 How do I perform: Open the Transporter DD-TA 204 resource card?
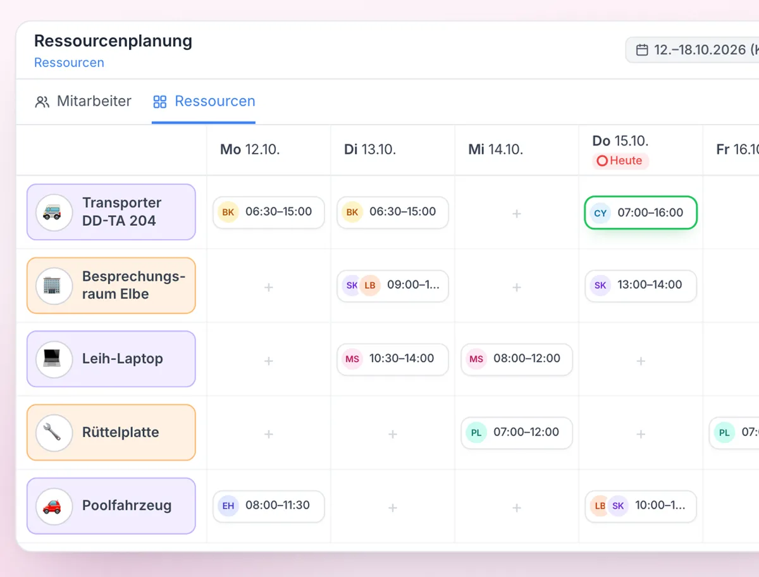111,212
